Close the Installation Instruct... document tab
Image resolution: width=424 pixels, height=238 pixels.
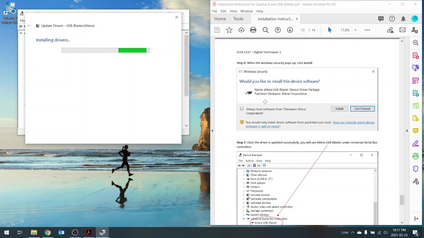[296, 19]
